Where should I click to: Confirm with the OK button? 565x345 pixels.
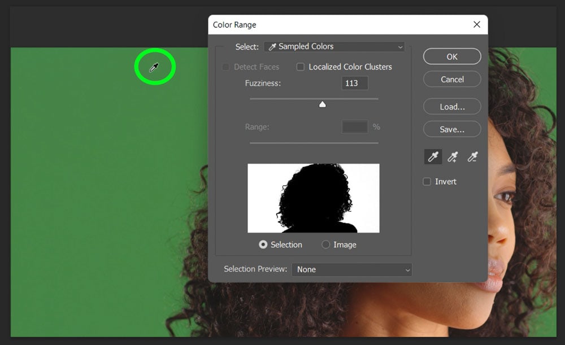click(452, 56)
